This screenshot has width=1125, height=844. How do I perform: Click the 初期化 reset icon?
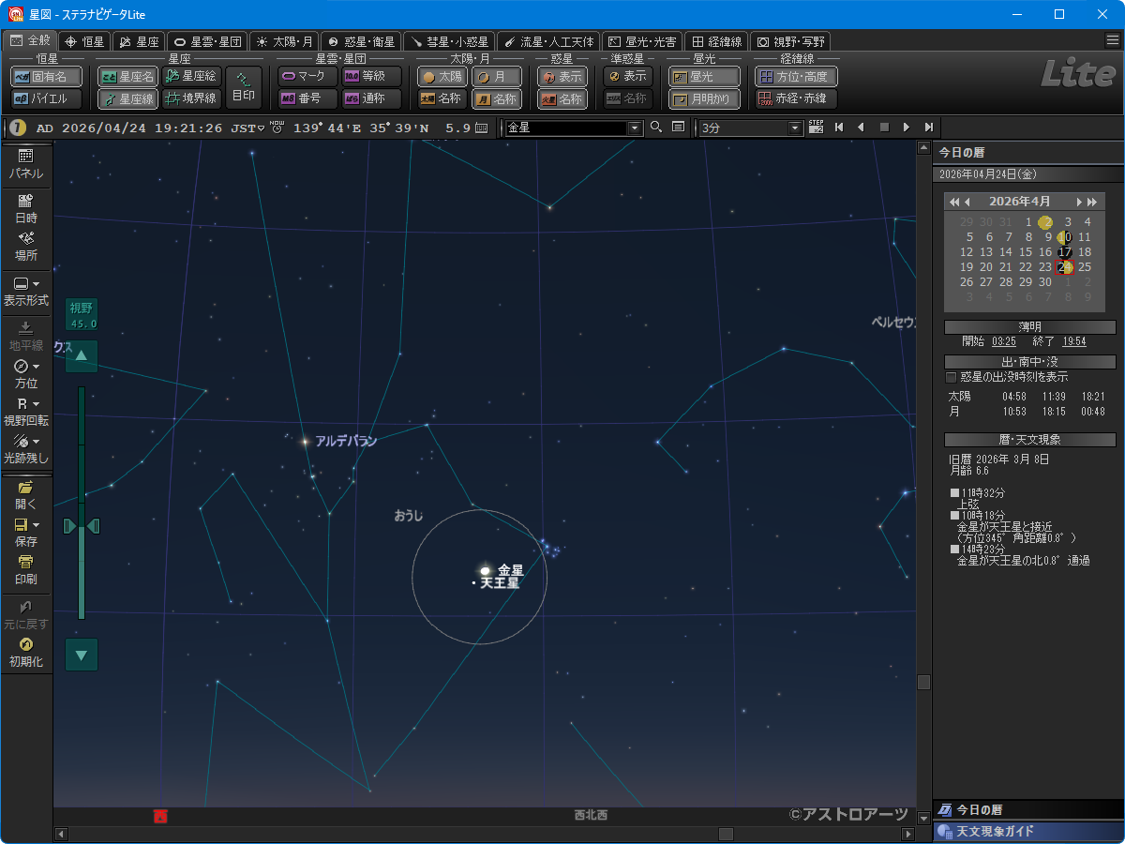[26, 652]
